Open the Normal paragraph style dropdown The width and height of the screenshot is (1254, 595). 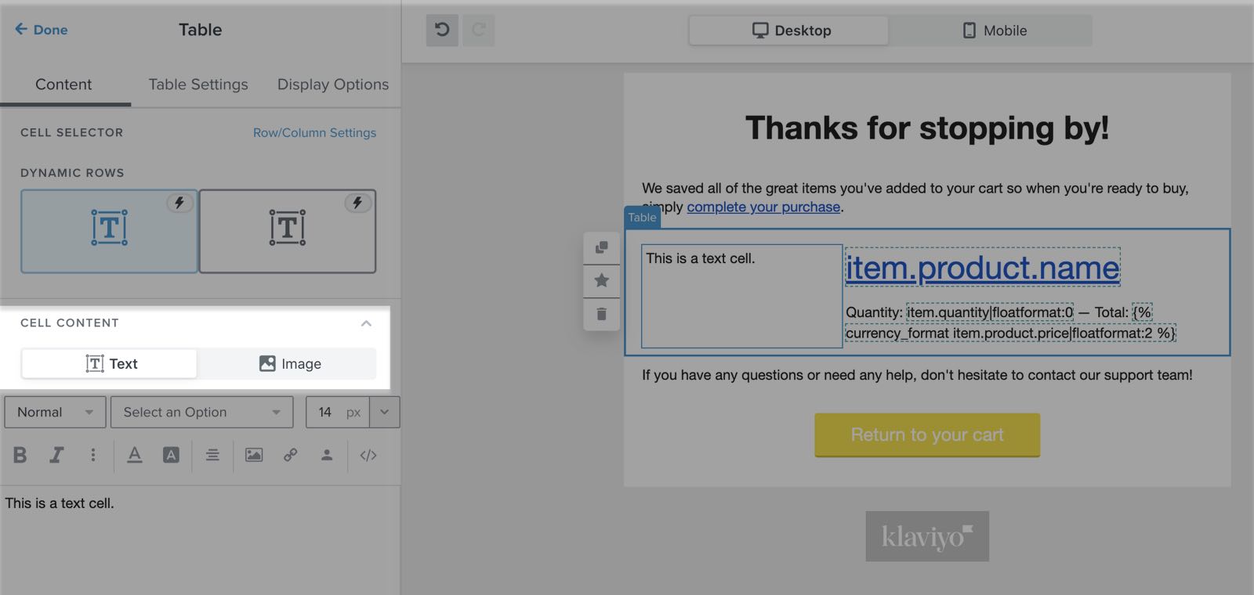(x=55, y=413)
